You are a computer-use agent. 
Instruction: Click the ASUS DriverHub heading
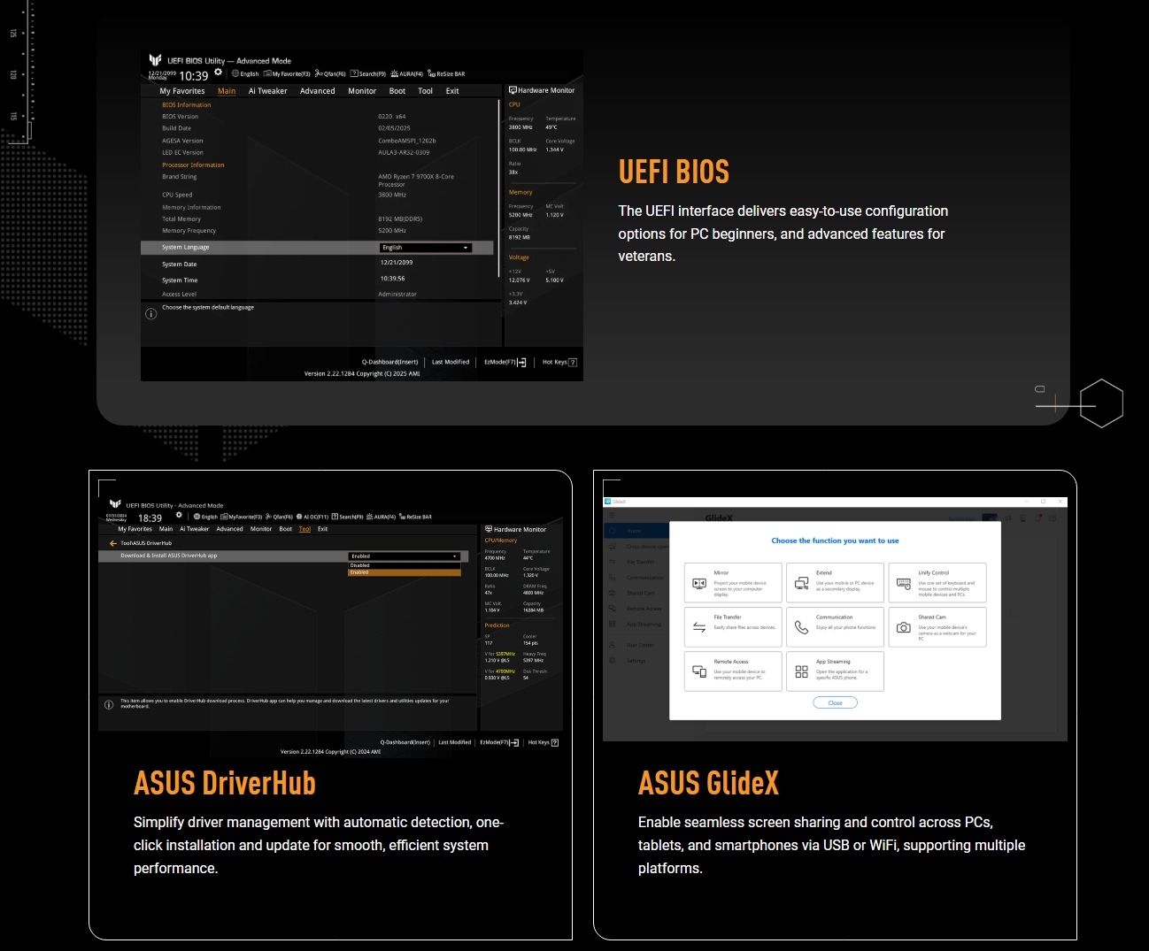click(x=225, y=783)
